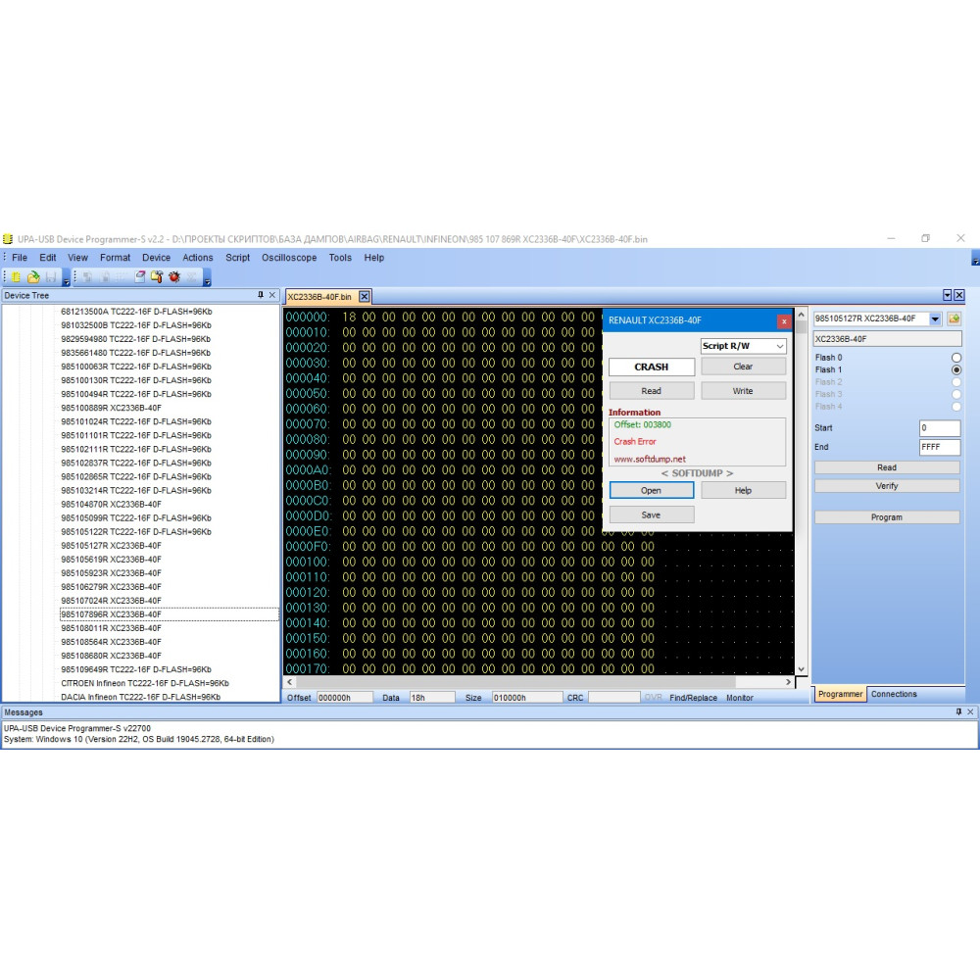Click the End address input field
980x980 pixels.
[x=939, y=447]
